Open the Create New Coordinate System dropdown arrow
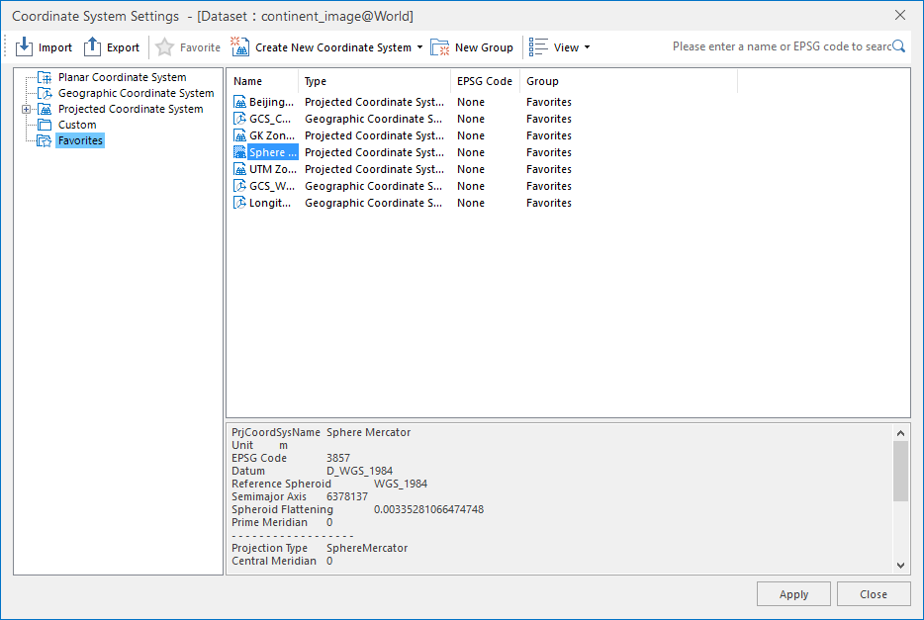Viewport: 924px width, 620px height. pyautogui.click(x=419, y=47)
